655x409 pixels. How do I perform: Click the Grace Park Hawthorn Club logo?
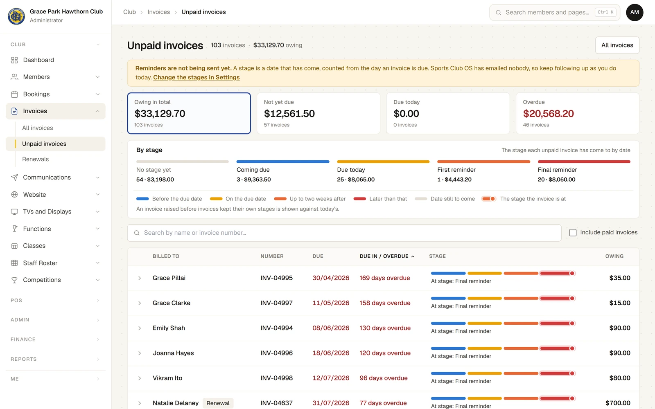point(16,16)
